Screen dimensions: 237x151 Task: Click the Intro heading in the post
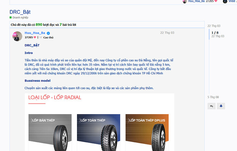point(29,53)
